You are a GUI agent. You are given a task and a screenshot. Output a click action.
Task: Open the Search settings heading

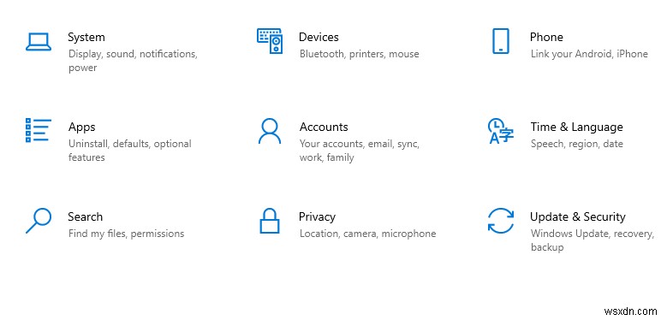(85, 216)
